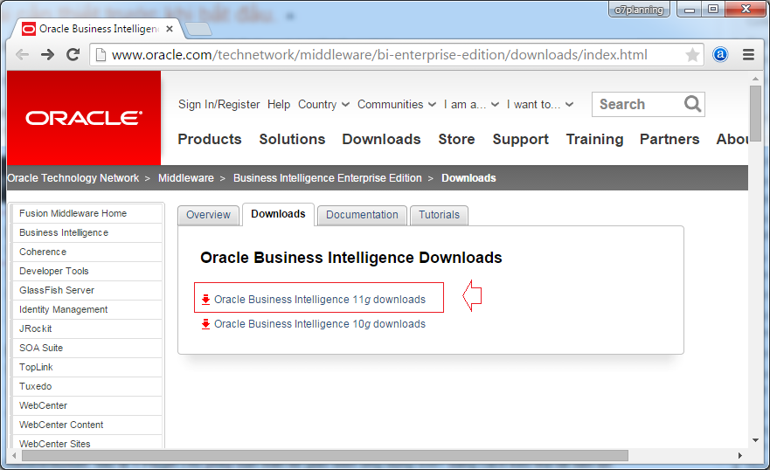
Task: Click the Oracle logo
Action: tap(84, 118)
